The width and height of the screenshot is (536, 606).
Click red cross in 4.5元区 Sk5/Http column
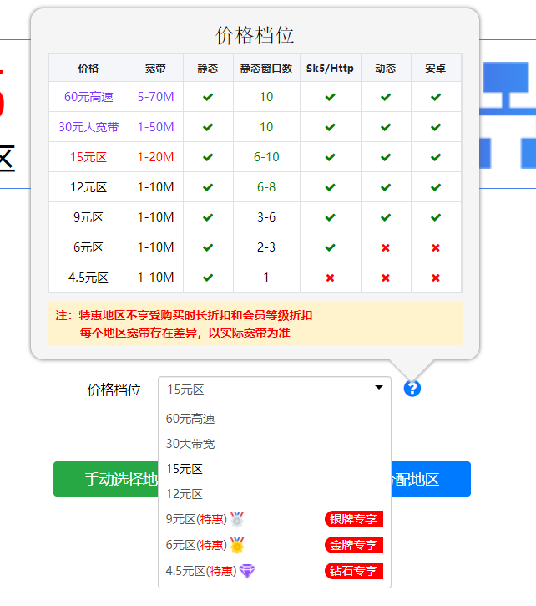coord(330,278)
